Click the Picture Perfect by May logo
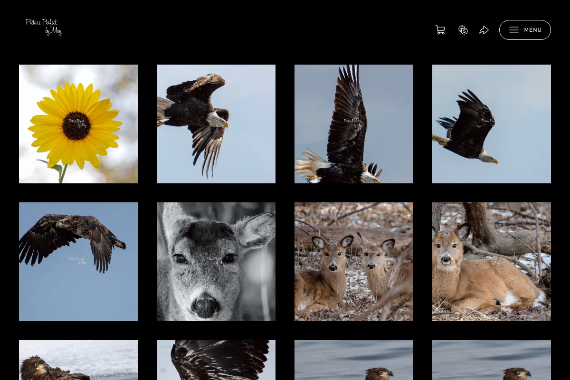The height and width of the screenshot is (380, 570). [44, 27]
